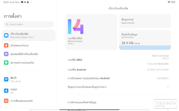Focus the settings search field
179x111 pixels.
29,24
